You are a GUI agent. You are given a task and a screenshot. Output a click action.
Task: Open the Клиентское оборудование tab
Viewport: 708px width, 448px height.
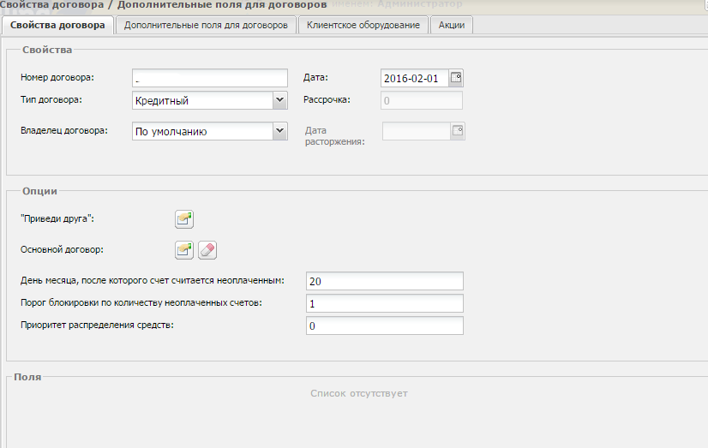[x=363, y=25]
